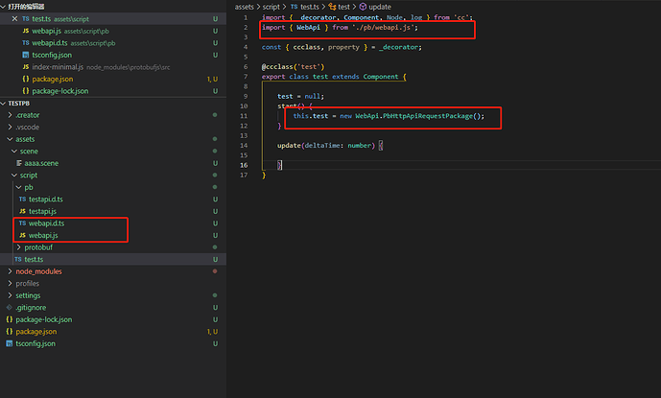Open testapi.d.ts declaration file
The width and height of the screenshot is (661, 398).
[49, 199]
